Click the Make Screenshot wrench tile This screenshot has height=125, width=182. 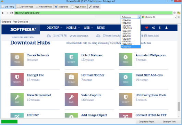(x=17, y=99)
